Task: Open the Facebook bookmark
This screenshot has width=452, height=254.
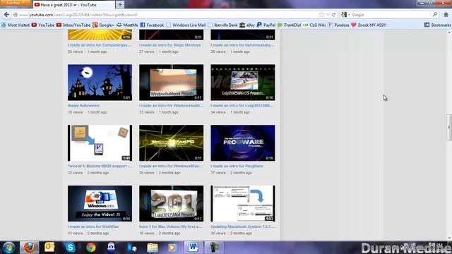Action: [153, 25]
